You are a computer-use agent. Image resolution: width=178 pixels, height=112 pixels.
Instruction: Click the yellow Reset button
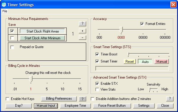point(130,62)
